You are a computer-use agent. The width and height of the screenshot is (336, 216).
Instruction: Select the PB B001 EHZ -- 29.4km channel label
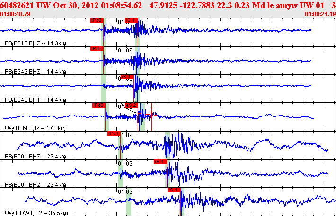[x=35, y=156]
